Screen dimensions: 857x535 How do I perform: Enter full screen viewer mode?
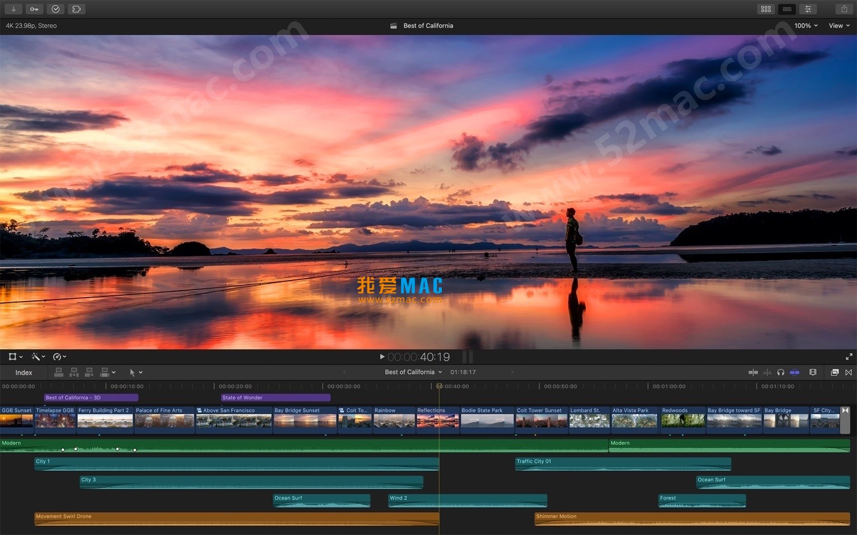tap(849, 357)
